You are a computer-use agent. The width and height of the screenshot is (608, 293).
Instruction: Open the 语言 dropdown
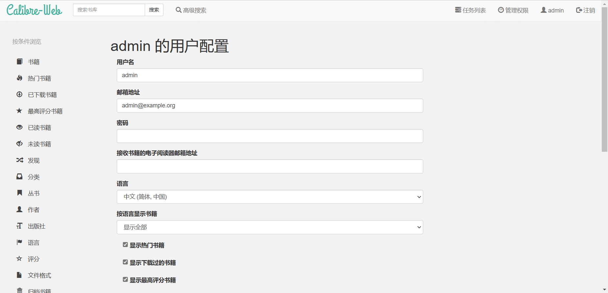point(270,197)
